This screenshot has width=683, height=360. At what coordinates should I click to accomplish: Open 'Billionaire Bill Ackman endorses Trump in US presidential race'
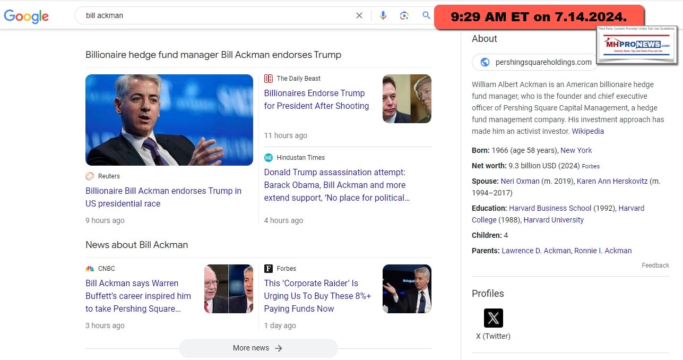[163, 197]
